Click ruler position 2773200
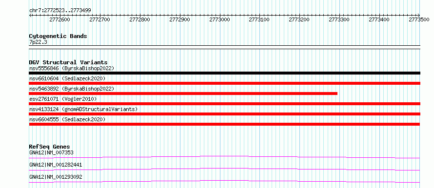Image resolution: width=434 pixels, height=188 pixels. (x=299, y=19)
